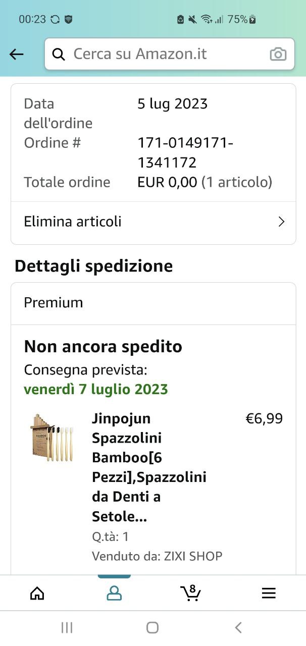Open camera search in search bar
This screenshot has height=646, width=306.
tap(278, 55)
